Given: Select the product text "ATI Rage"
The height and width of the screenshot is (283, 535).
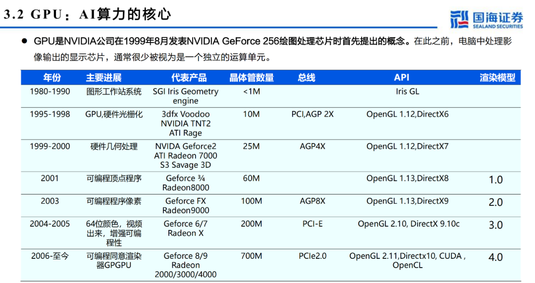Looking at the screenshot, I should pyautogui.click(x=185, y=133).
